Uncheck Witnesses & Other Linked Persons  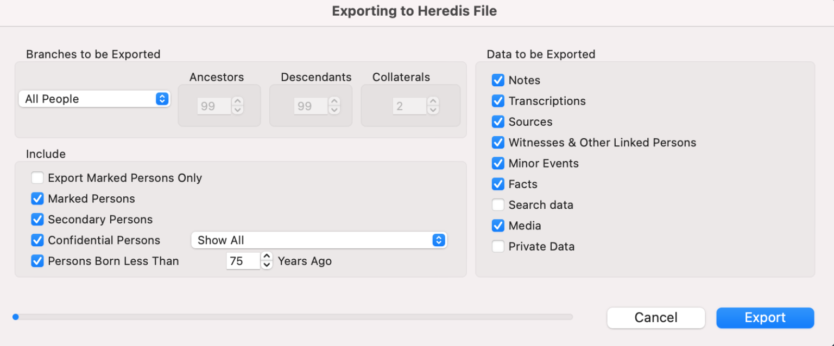(x=498, y=142)
